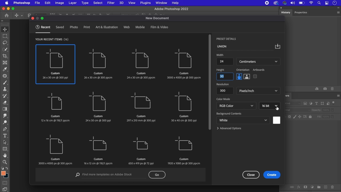Image resolution: width=341 pixels, height=192 pixels.
Task: Click the white background color swatch
Action: (x=277, y=120)
